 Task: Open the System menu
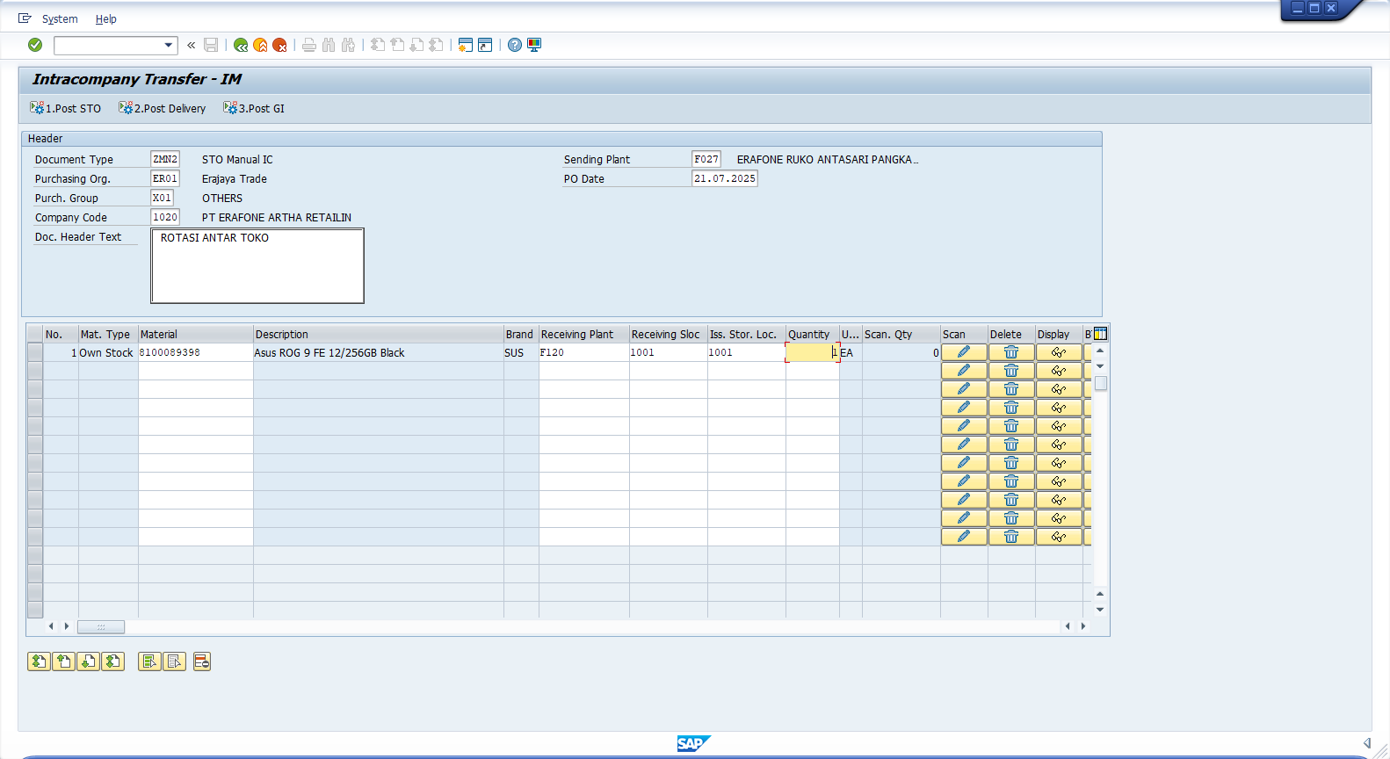(60, 18)
